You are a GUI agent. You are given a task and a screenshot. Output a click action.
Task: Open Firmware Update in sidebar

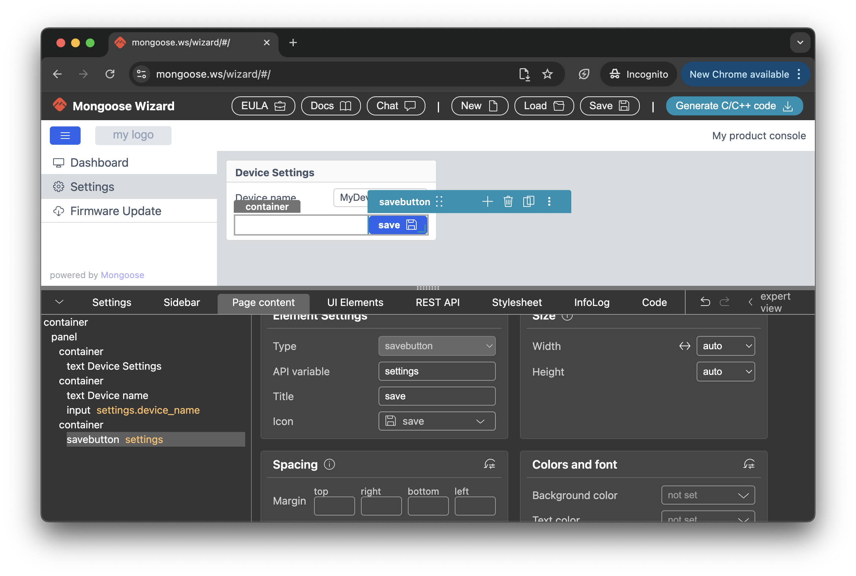pyautogui.click(x=129, y=211)
